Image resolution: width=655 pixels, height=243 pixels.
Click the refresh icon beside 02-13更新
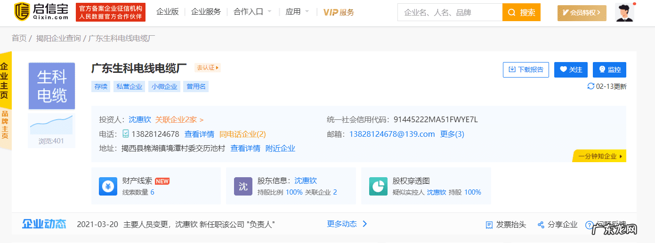[590, 86]
